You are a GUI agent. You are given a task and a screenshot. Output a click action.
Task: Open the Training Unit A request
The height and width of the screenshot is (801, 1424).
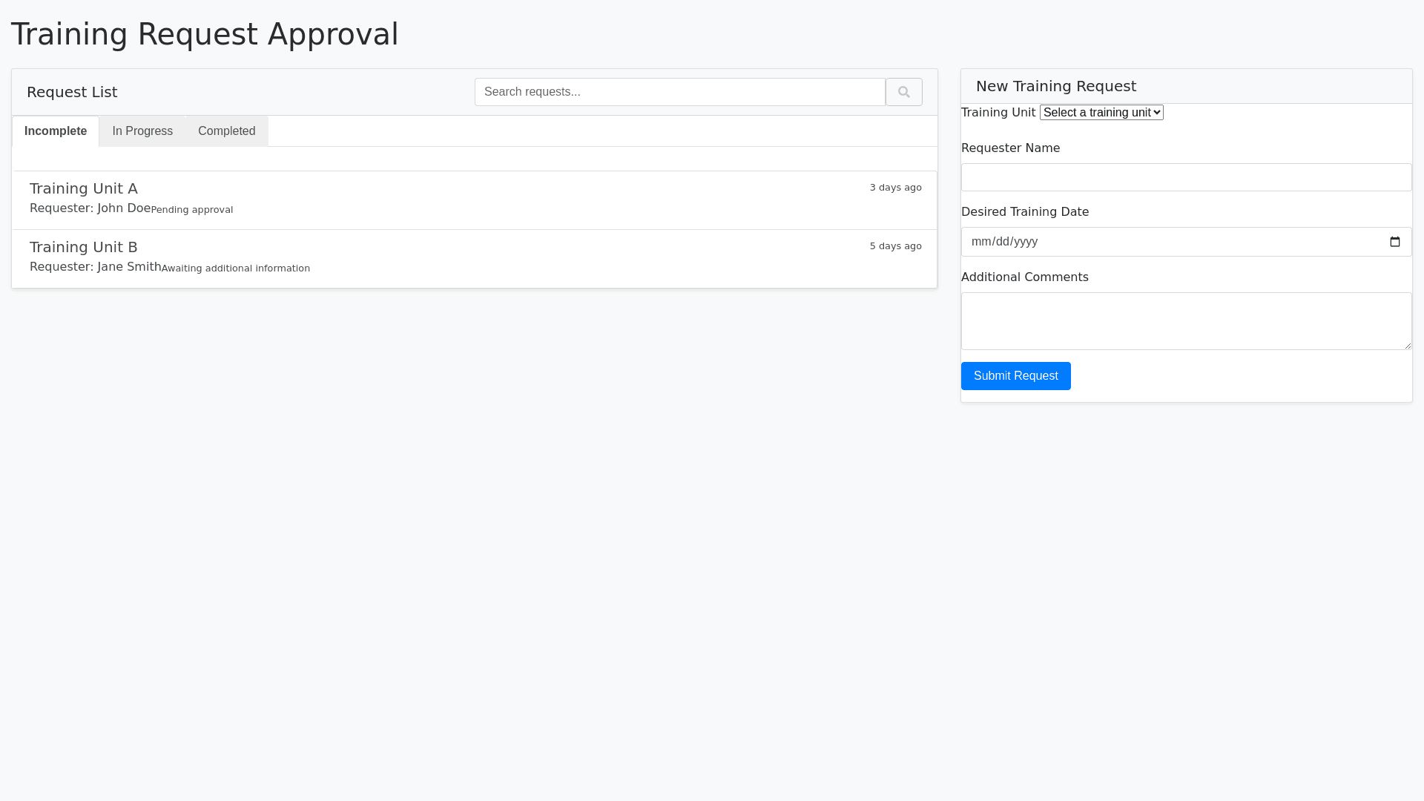[x=84, y=188]
